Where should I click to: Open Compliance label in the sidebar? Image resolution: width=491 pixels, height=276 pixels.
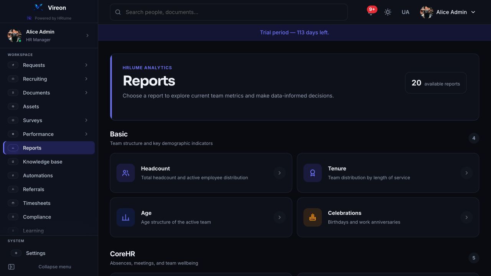[37, 217]
